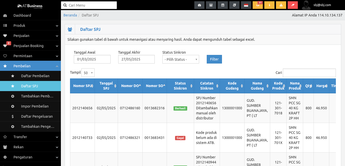The image size is (345, 166).
Task: Open the Tampil rows-per-page dropdown
Action: click(x=88, y=73)
